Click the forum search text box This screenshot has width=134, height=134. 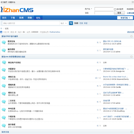click(31, 23)
